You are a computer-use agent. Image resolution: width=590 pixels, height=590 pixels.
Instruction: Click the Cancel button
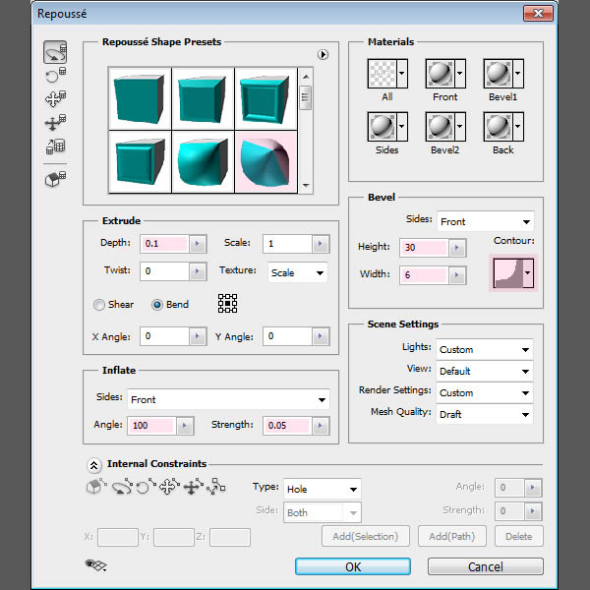coord(485,566)
